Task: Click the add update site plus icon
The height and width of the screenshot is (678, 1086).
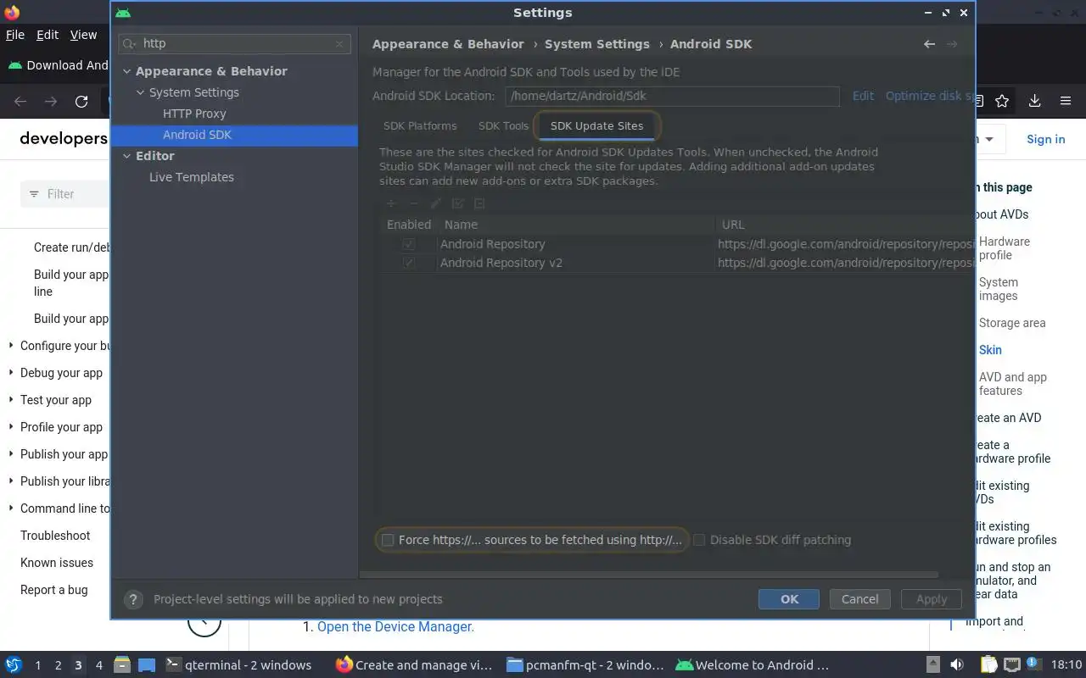Action: [391, 203]
